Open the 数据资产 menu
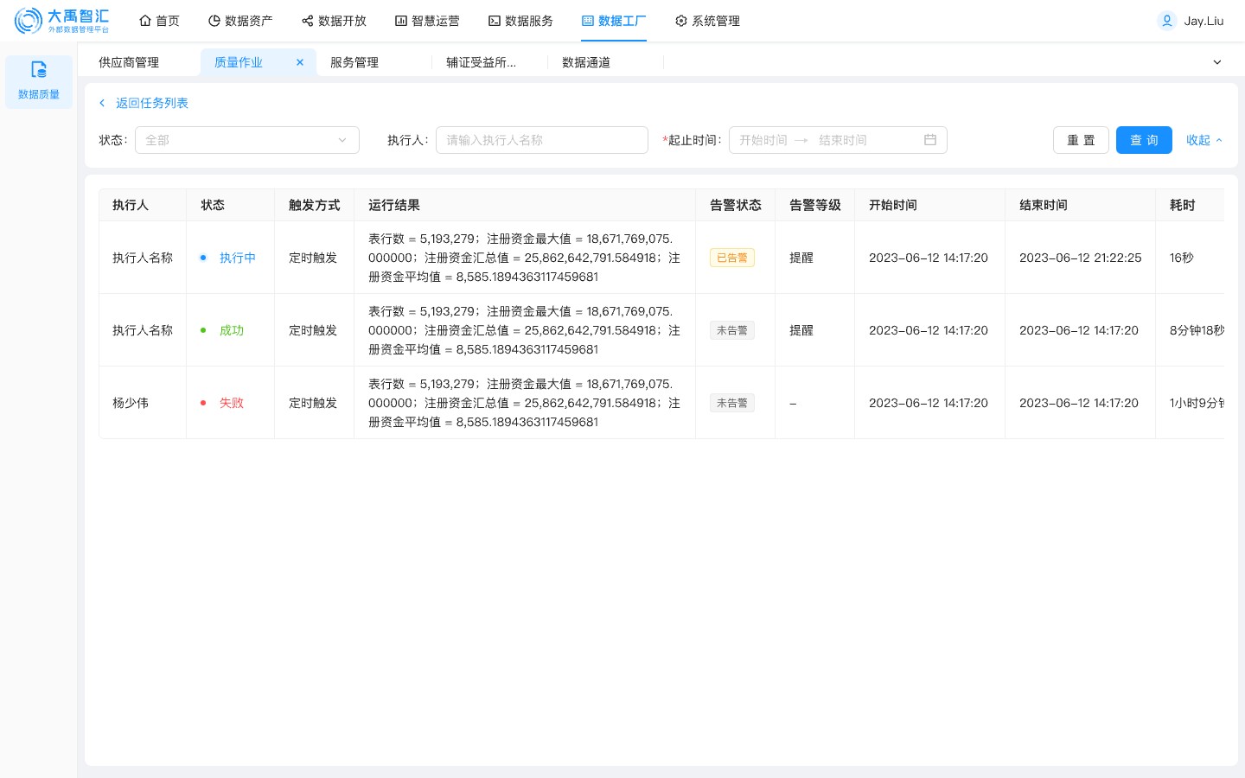Screen dimensions: 1245x778 (x=240, y=21)
